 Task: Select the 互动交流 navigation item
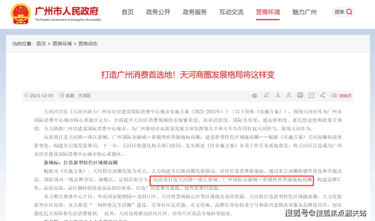pos(231,12)
